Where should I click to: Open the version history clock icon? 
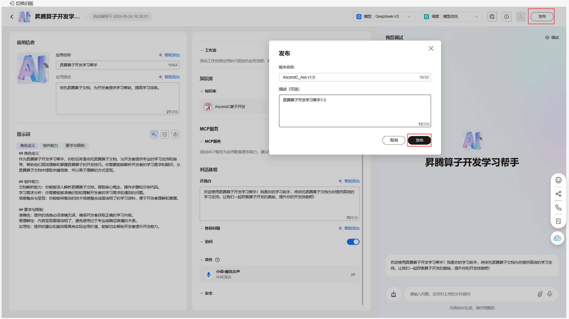[506, 17]
